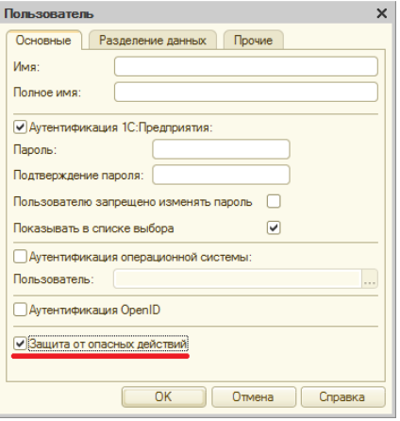Disable Аутентификация 1С:Предприятия checkbox
The width and height of the screenshot is (400, 421).
(x=20, y=127)
